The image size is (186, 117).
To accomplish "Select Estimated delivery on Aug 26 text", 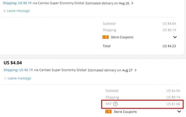I will pyautogui.click(x=107, y=3).
